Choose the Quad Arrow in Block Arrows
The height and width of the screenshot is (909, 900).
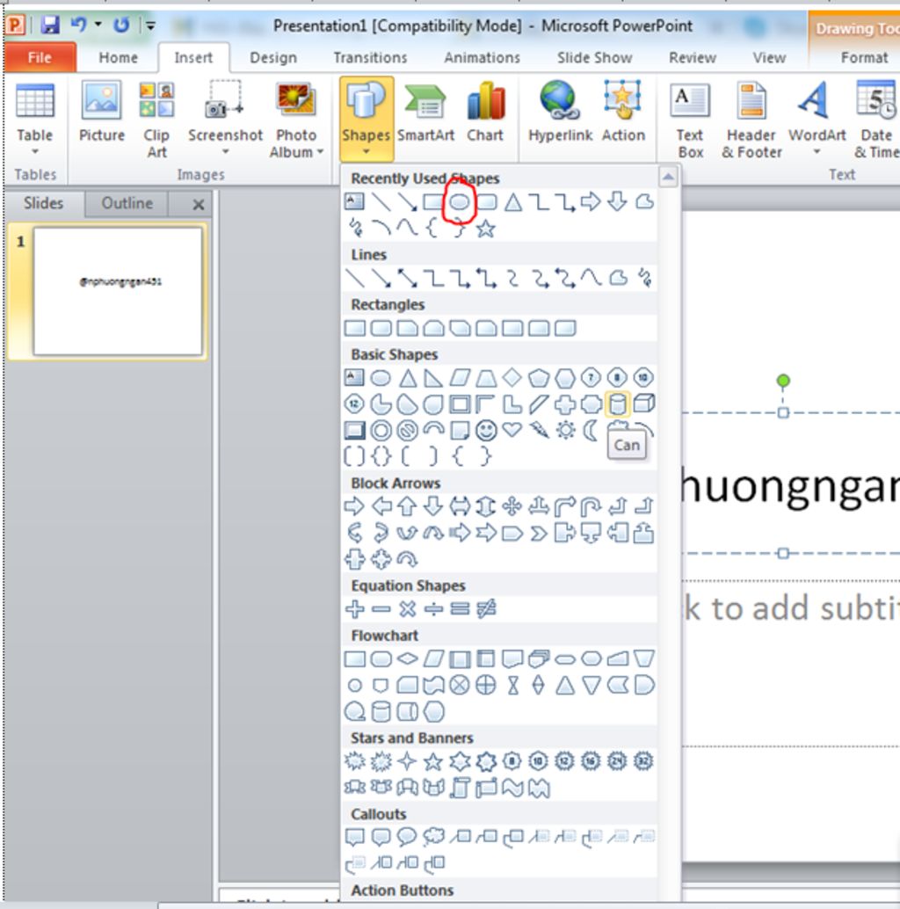[x=512, y=506]
